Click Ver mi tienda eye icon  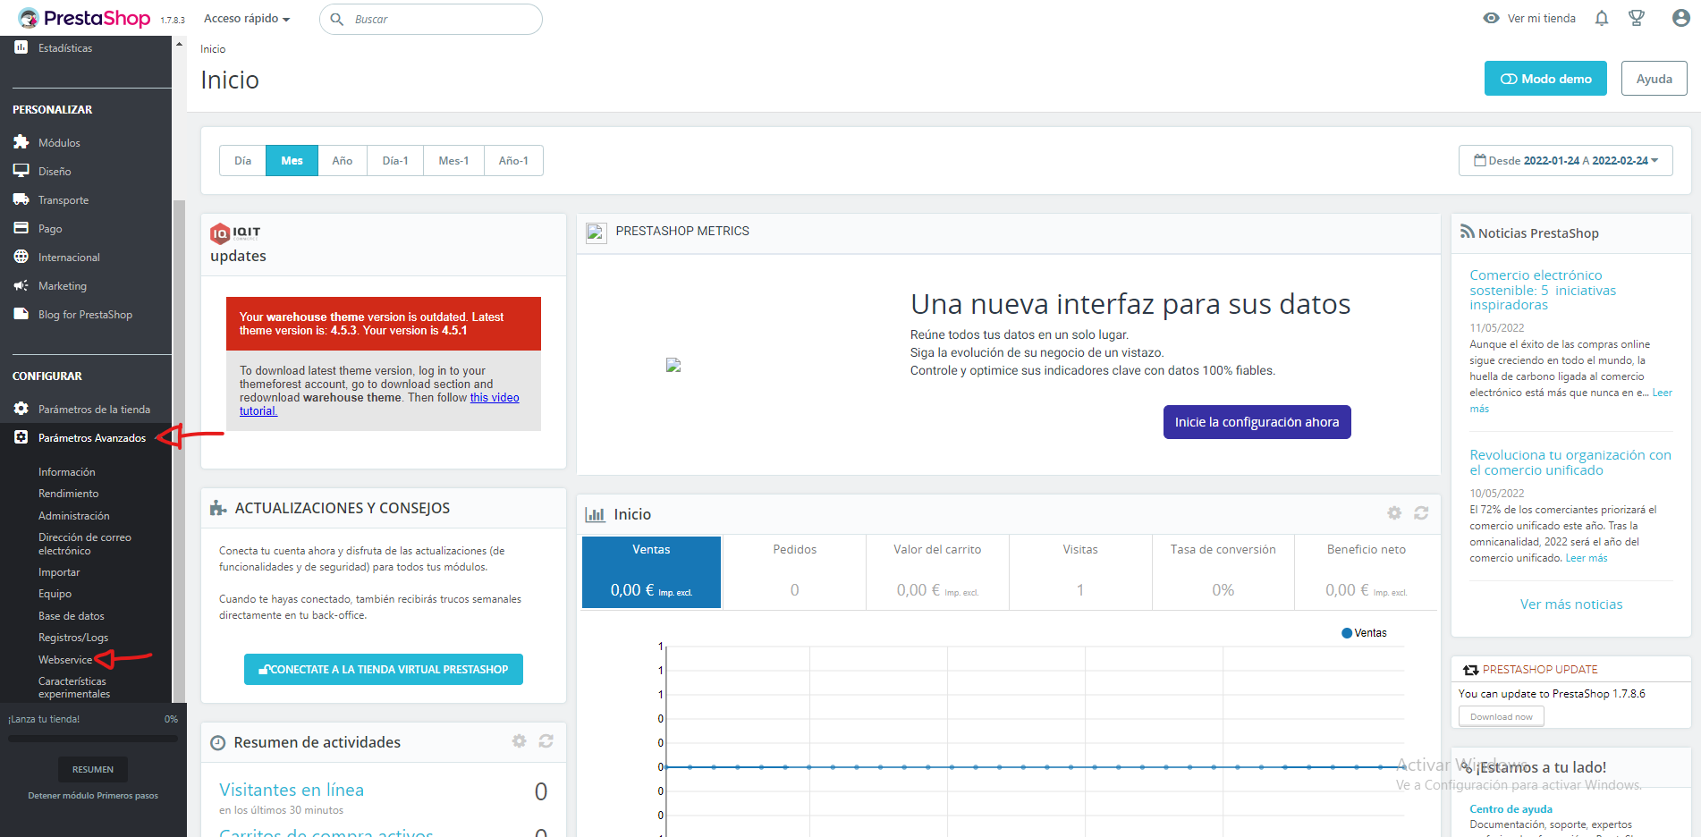pos(1491,19)
